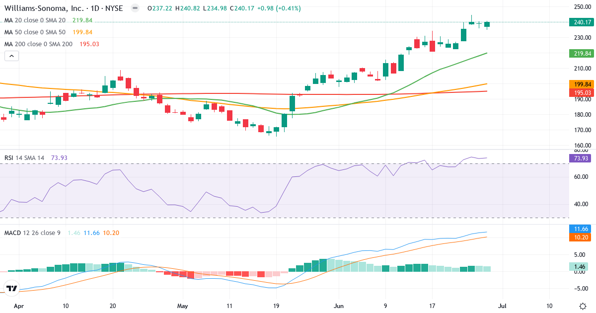Click the SMA 200 value 195.03 in legend
The height and width of the screenshot is (313, 596).
89,44
